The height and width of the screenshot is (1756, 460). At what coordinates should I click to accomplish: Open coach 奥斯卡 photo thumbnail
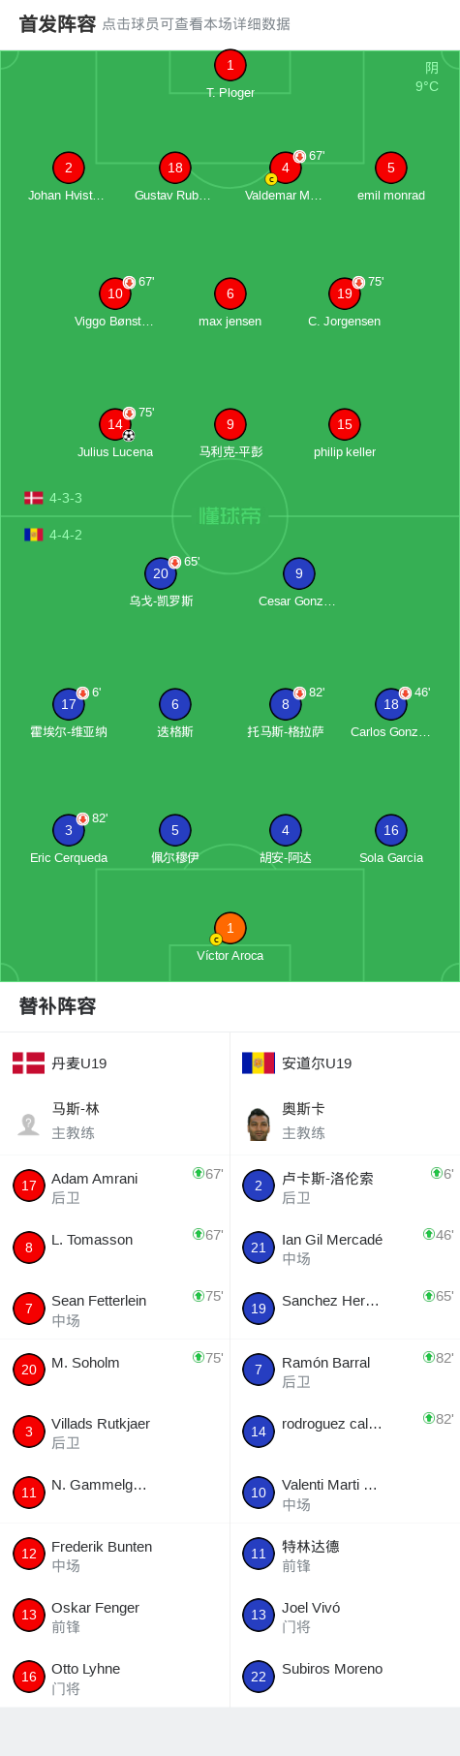pos(259,1124)
